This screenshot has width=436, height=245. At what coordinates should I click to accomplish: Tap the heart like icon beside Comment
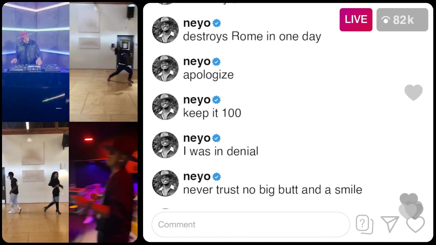(x=416, y=225)
